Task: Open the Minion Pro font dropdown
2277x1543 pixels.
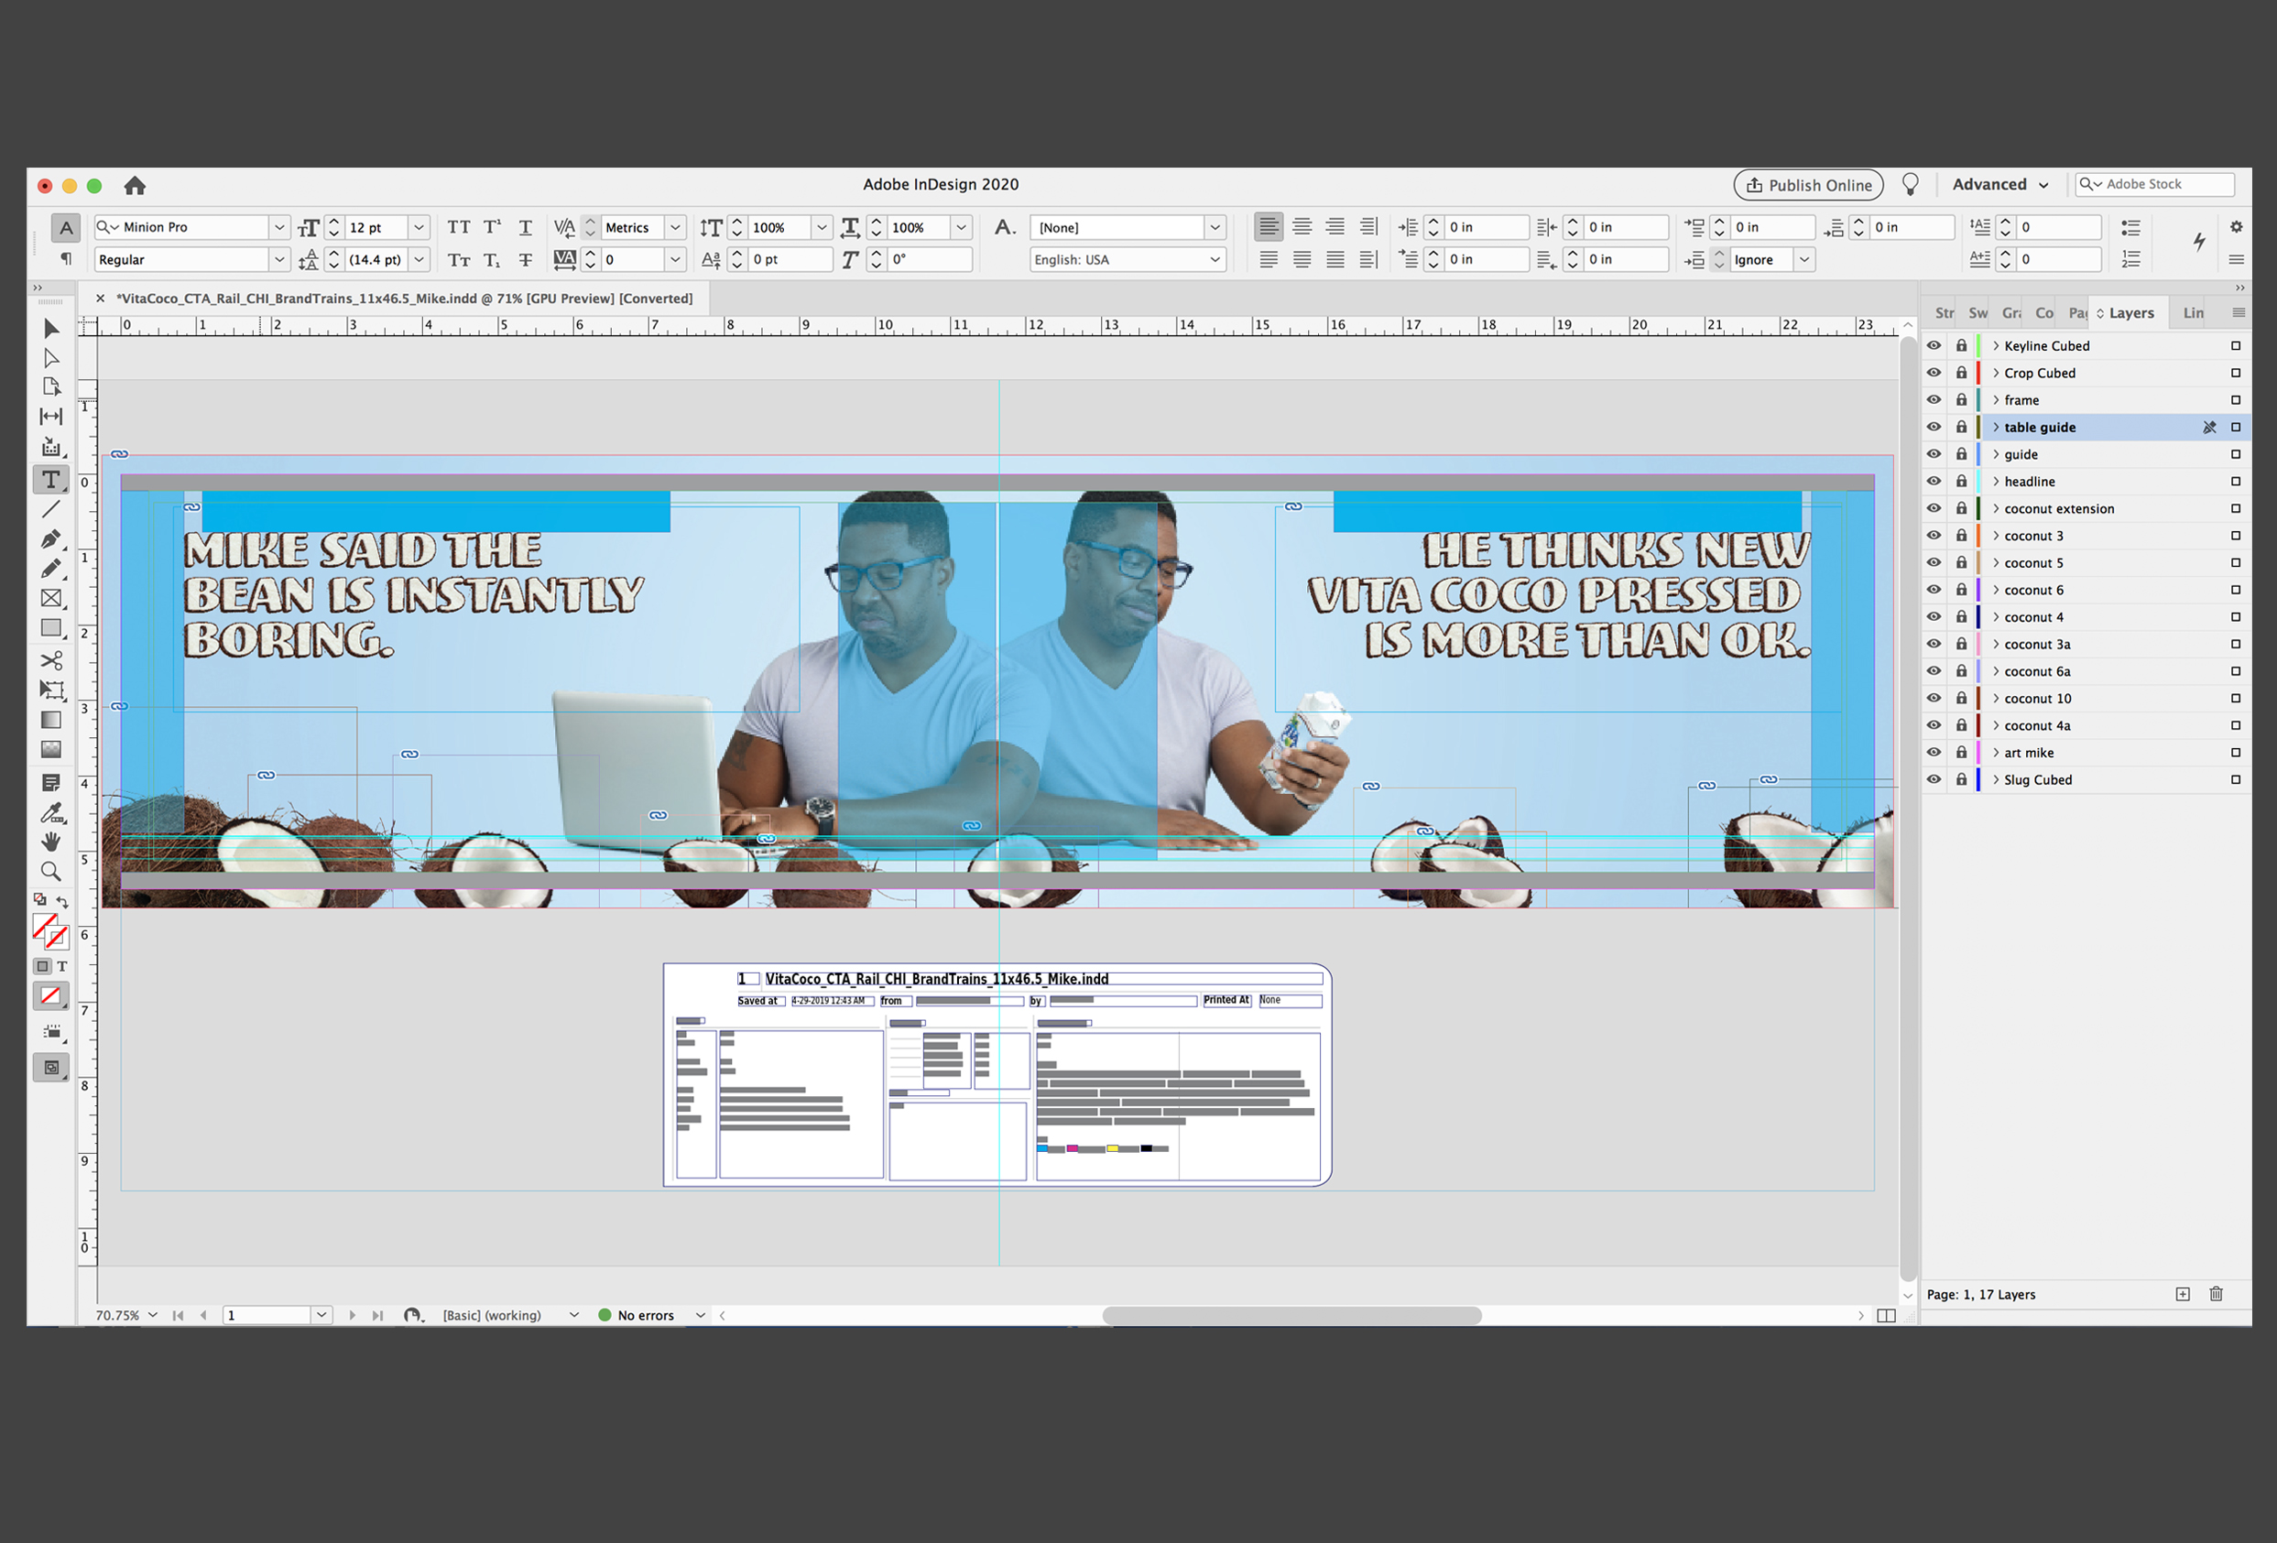Action: pyautogui.click(x=279, y=227)
